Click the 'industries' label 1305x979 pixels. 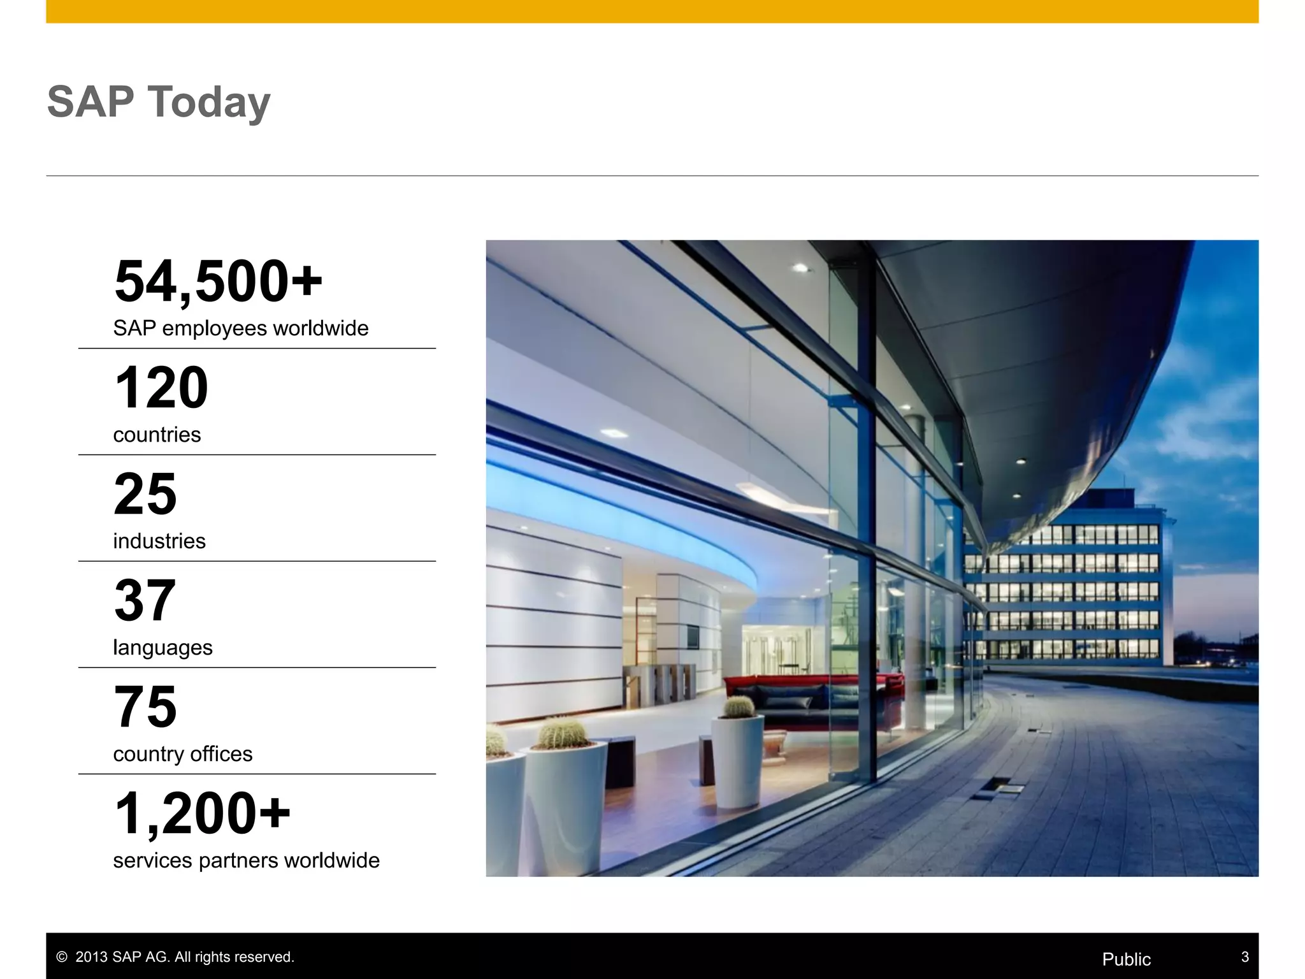[159, 541]
